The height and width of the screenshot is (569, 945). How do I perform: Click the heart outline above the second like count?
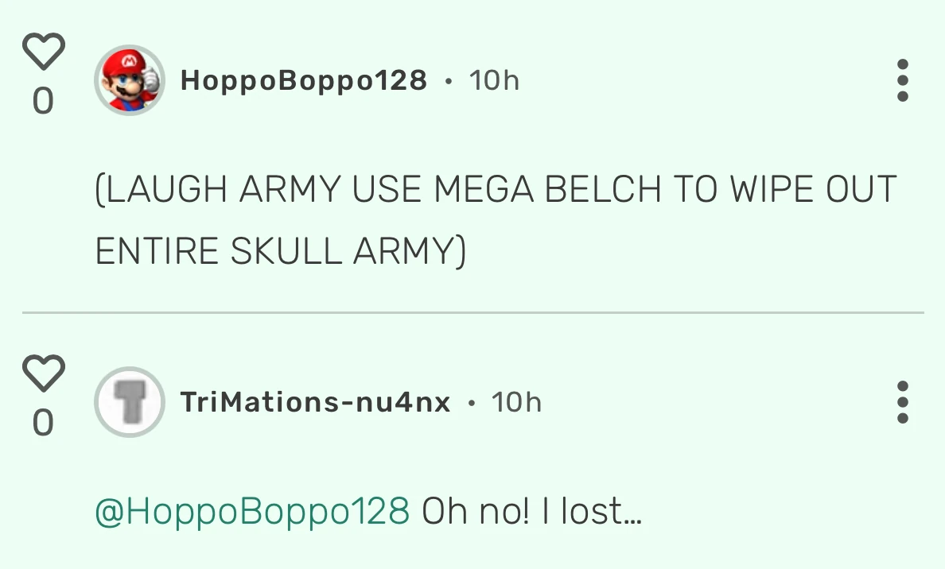43,374
